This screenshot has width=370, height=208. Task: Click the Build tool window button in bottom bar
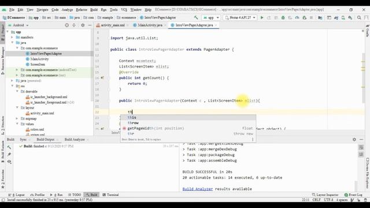[91, 195]
